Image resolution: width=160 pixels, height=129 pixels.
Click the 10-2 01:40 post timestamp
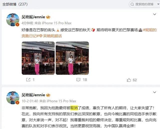coord(30,101)
